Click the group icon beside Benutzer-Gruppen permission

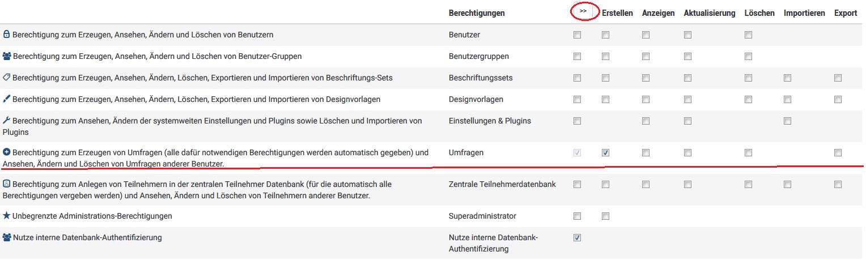click(7, 56)
